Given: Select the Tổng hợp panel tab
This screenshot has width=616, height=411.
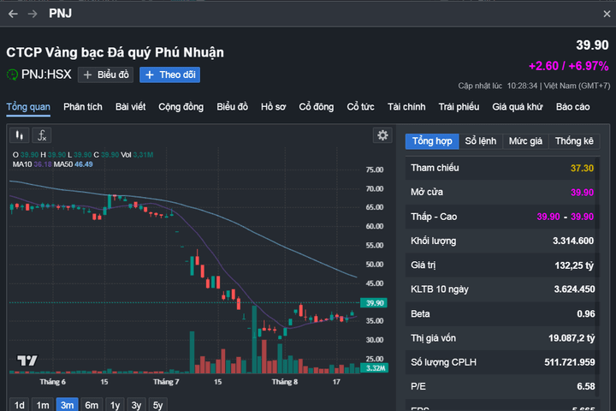Looking at the screenshot, I should click(432, 141).
